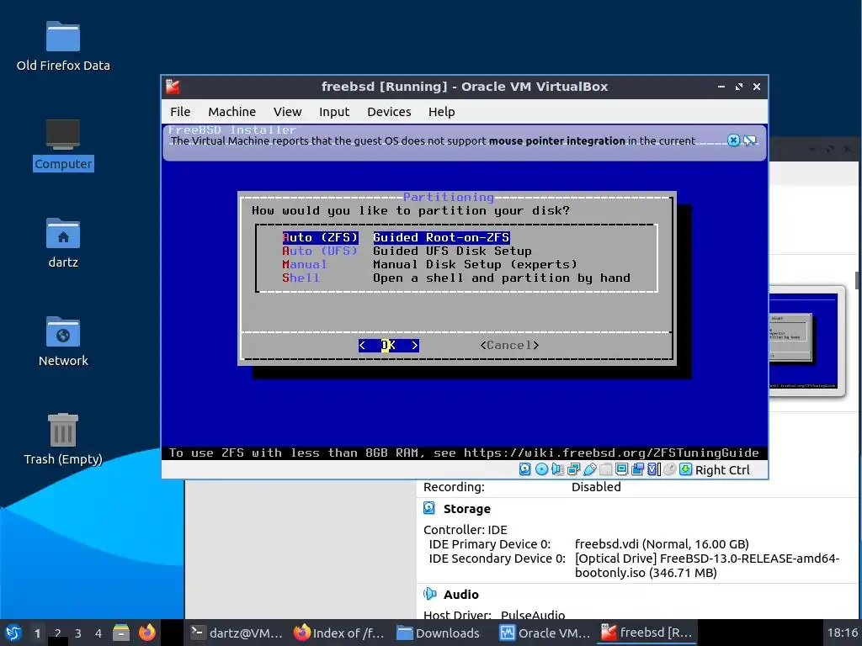Click the recording icon in VM status bar
This screenshot has width=862, height=646.
(638, 469)
